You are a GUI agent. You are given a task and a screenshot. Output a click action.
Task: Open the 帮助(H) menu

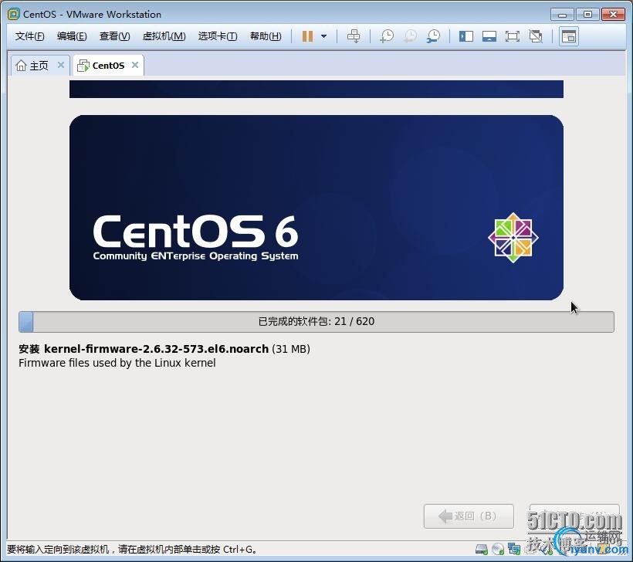(266, 36)
